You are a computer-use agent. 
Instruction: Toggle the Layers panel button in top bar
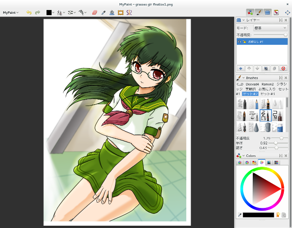coord(267,12)
